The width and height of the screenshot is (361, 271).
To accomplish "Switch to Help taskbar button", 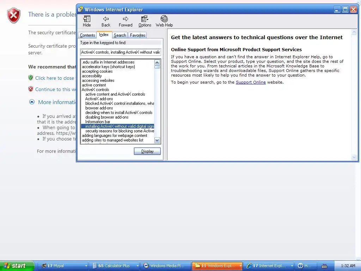I will point(305,266).
